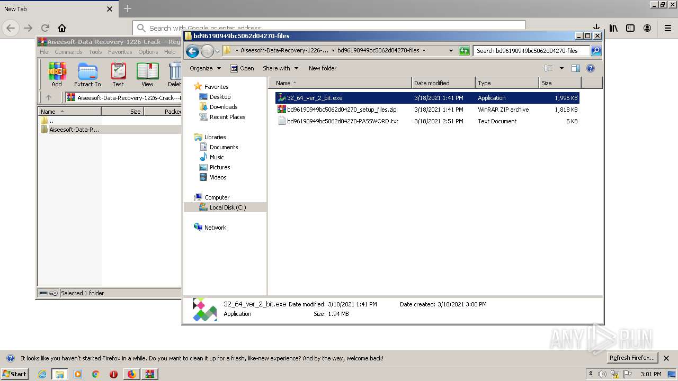Toggle the Explorer preview pane
678x381 pixels.
(576, 68)
